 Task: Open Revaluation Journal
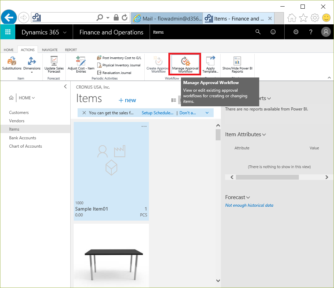(x=114, y=73)
